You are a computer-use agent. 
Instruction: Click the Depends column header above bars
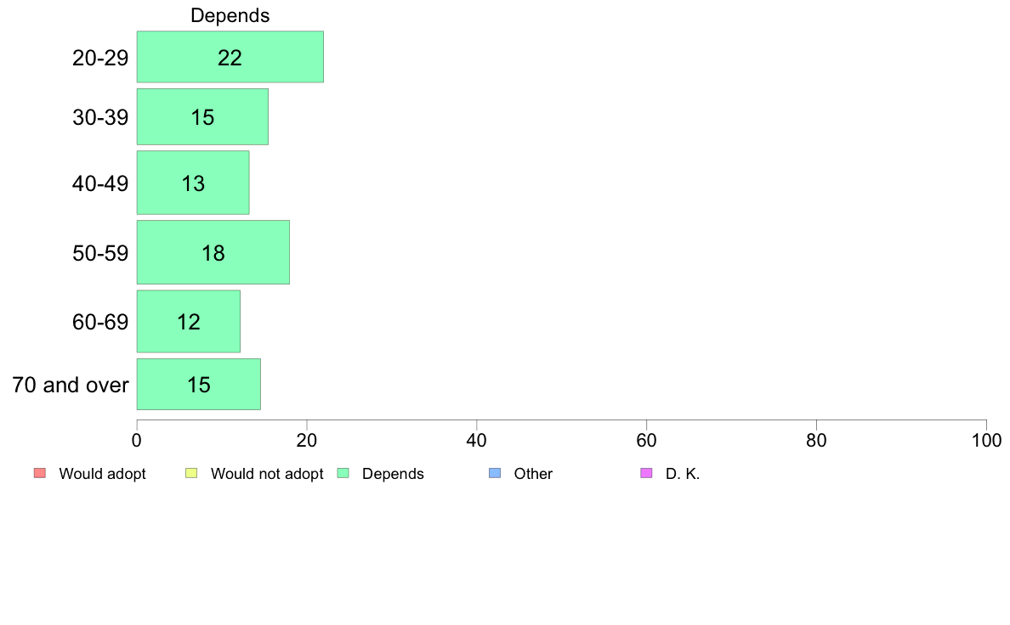click(x=230, y=15)
